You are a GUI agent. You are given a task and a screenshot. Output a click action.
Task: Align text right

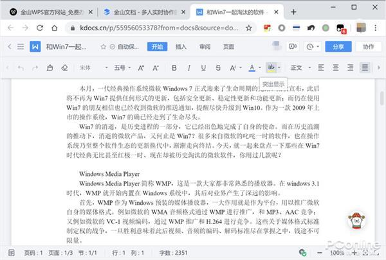click(351, 67)
